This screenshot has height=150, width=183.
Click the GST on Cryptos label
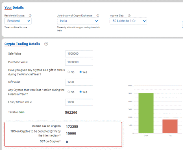coord(50,141)
